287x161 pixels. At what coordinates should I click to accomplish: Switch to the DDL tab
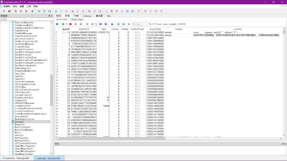pos(109,16)
